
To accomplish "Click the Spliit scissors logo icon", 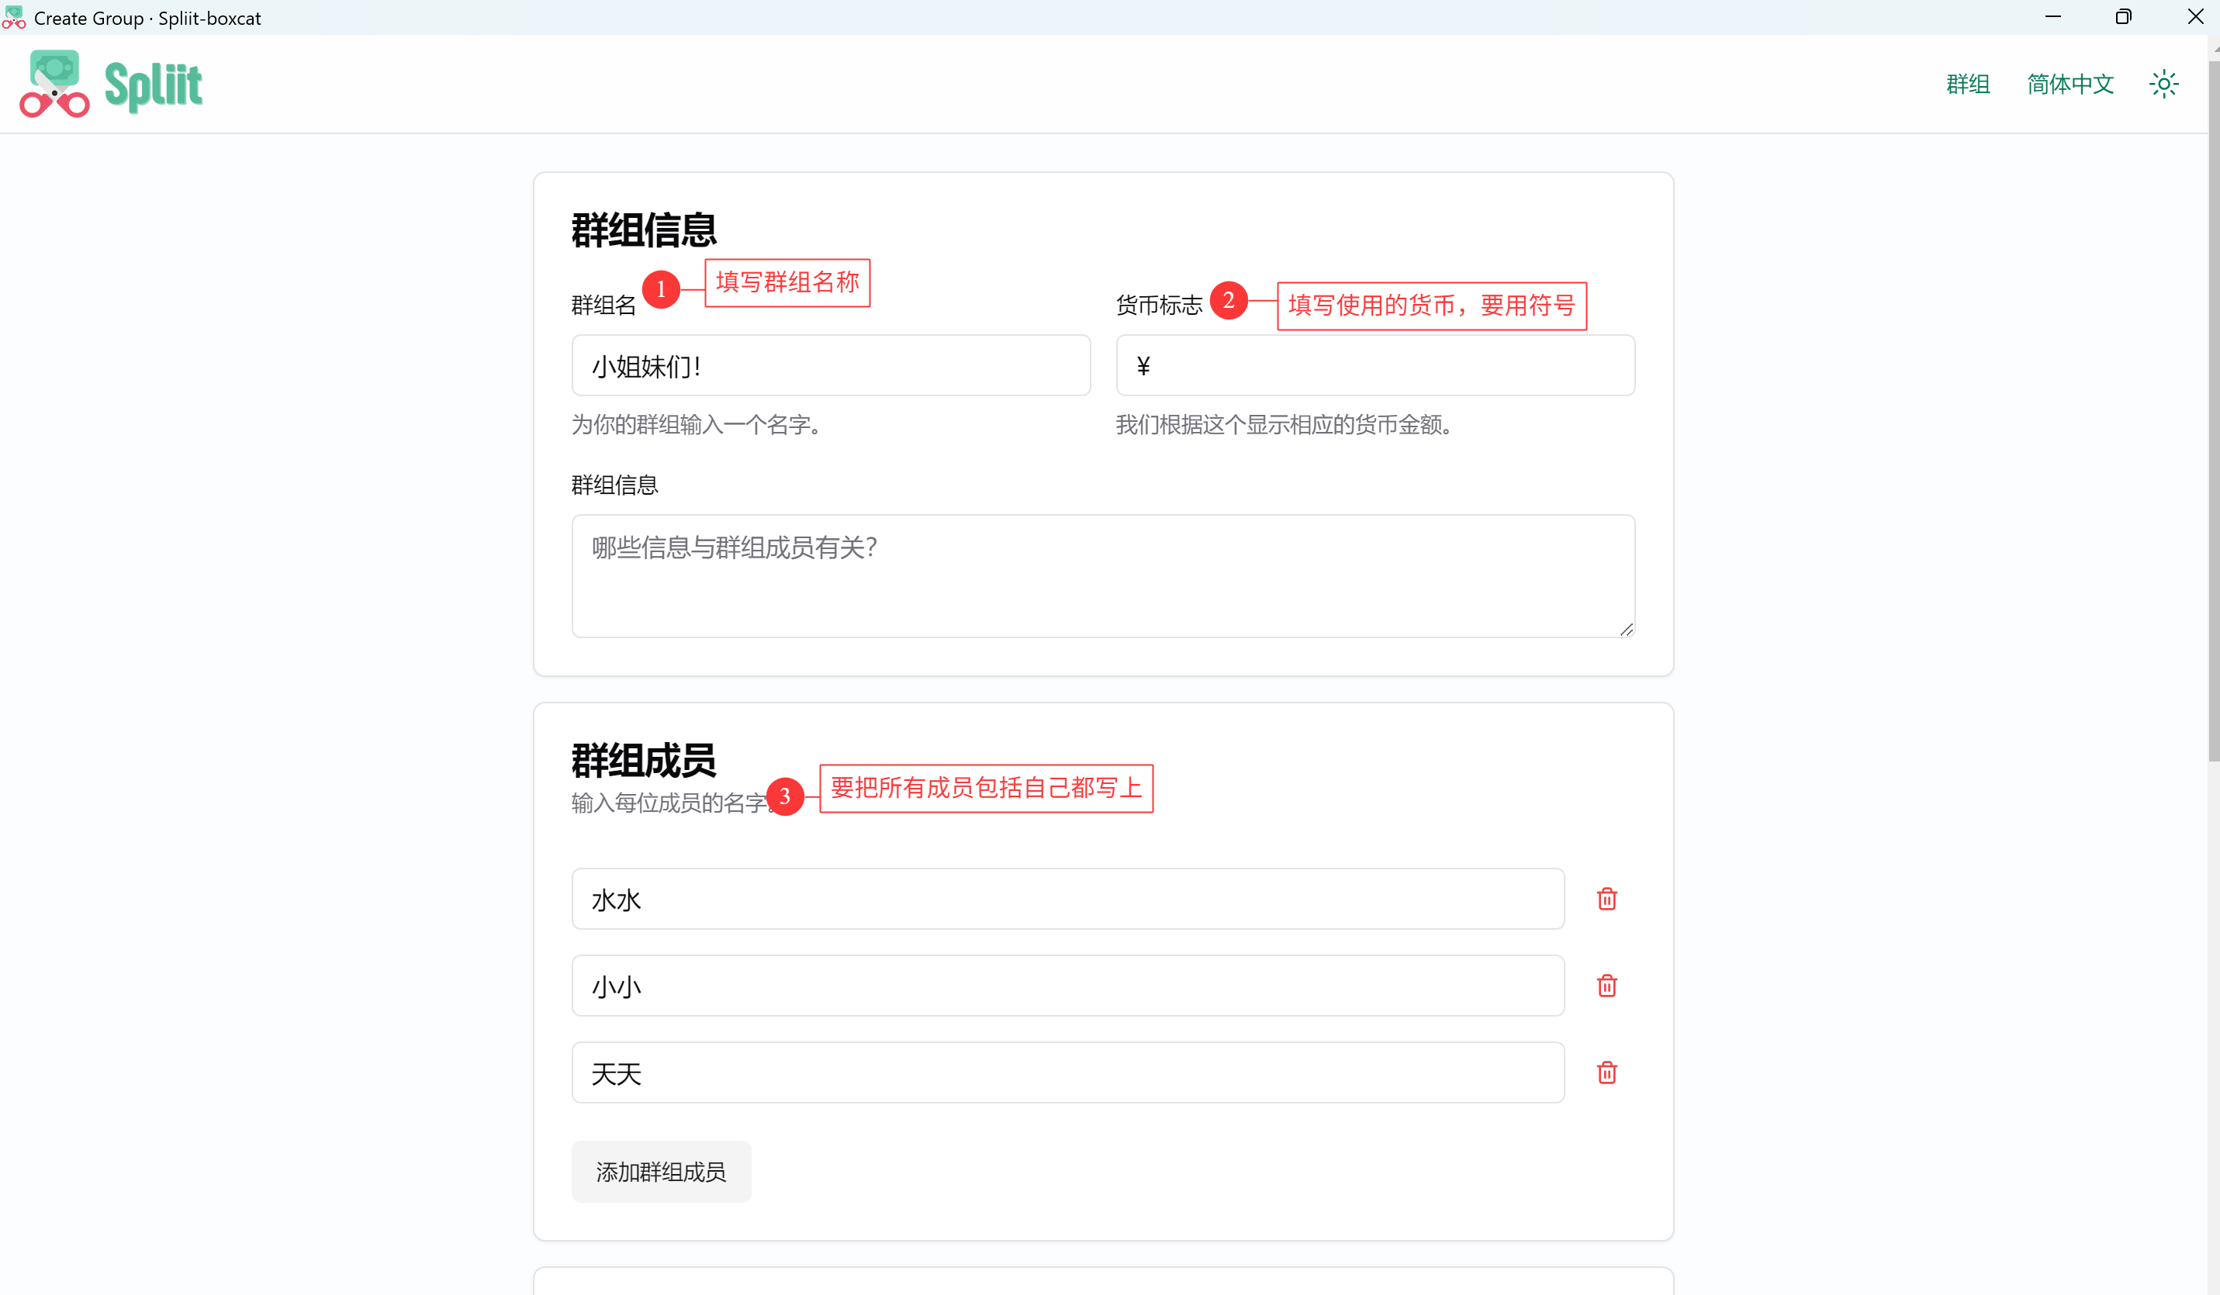I will click(54, 84).
